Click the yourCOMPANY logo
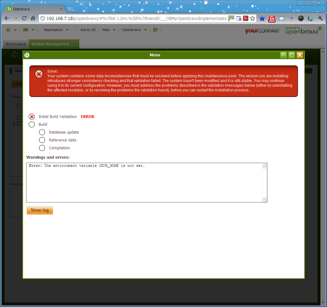327x307 pixels. click(262, 31)
